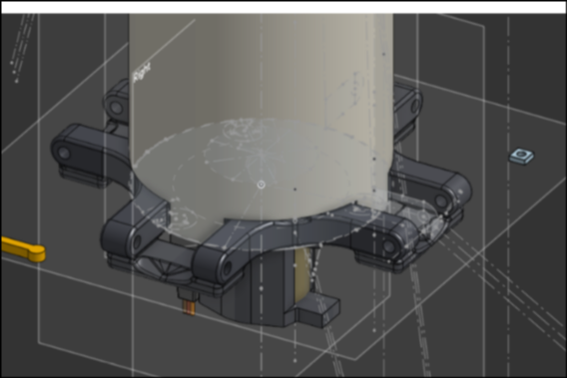Image resolution: width=567 pixels, height=378 pixels.
Task: Select the "Right" plane label
Action: pyautogui.click(x=142, y=72)
